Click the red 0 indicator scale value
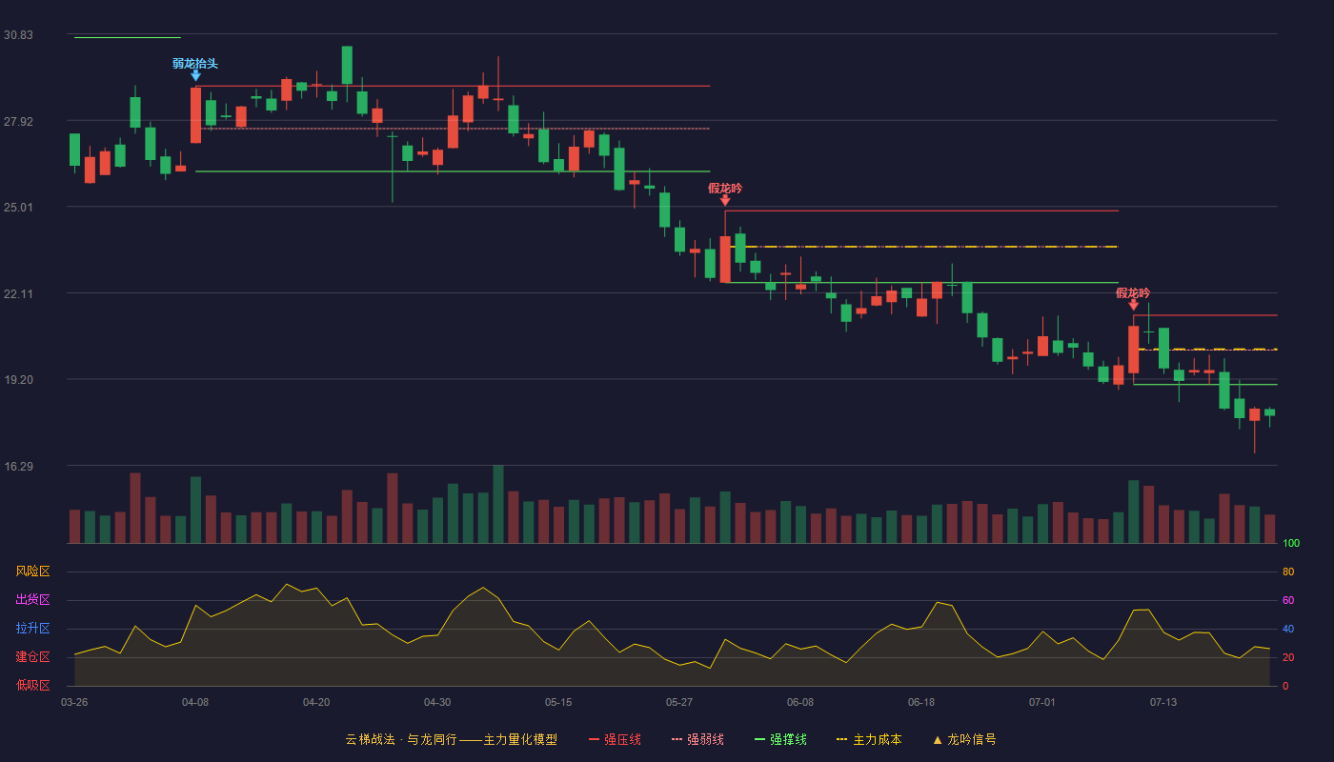 point(1285,686)
